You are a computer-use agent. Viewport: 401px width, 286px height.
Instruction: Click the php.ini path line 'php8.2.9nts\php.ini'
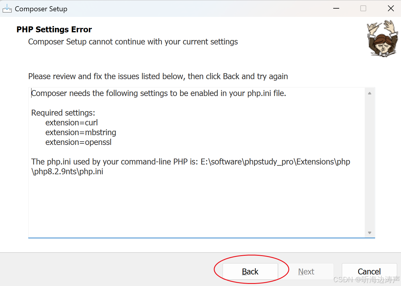click(x=67, y=172)
